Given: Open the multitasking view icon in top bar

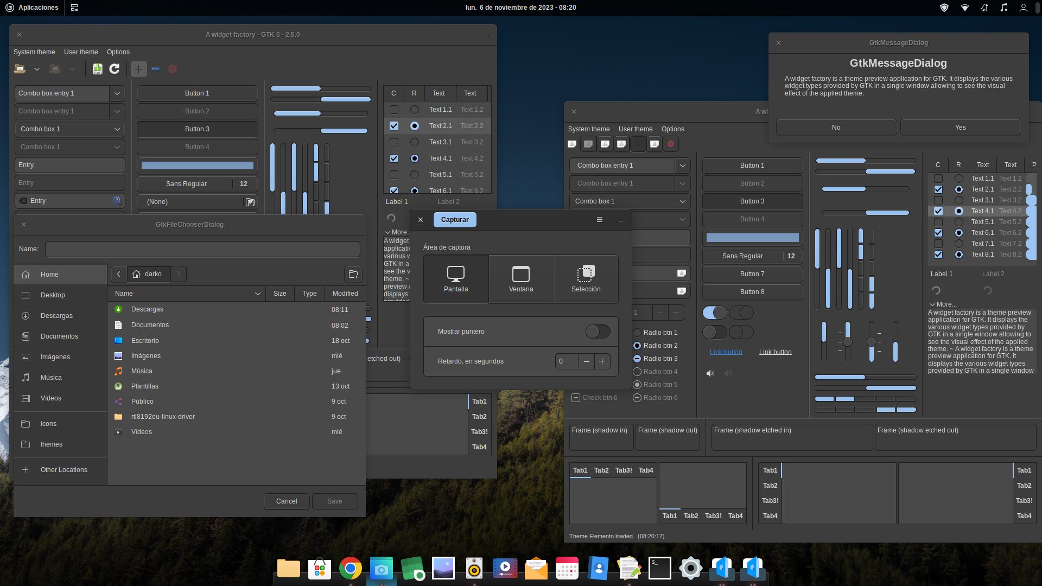Looking at the screenshot, I should (74, 8).
